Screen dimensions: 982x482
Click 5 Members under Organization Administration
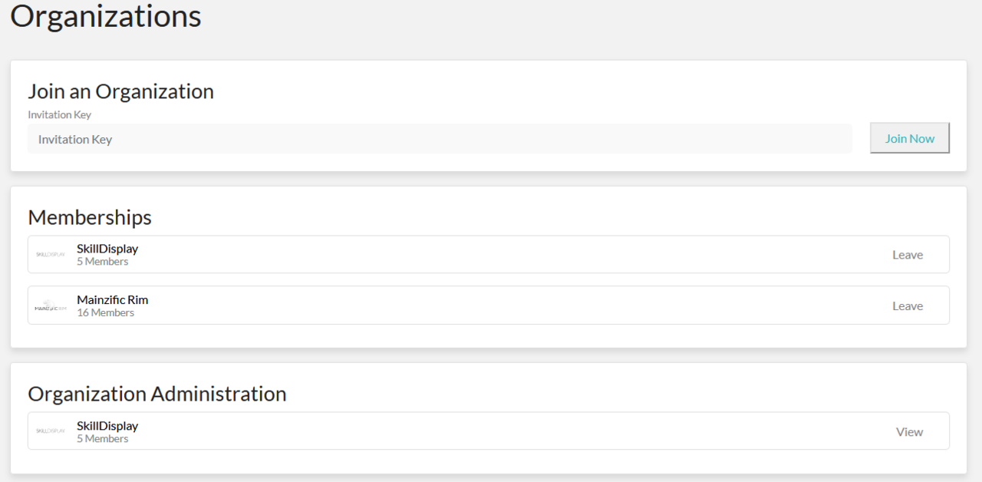(x=102, y=439)
